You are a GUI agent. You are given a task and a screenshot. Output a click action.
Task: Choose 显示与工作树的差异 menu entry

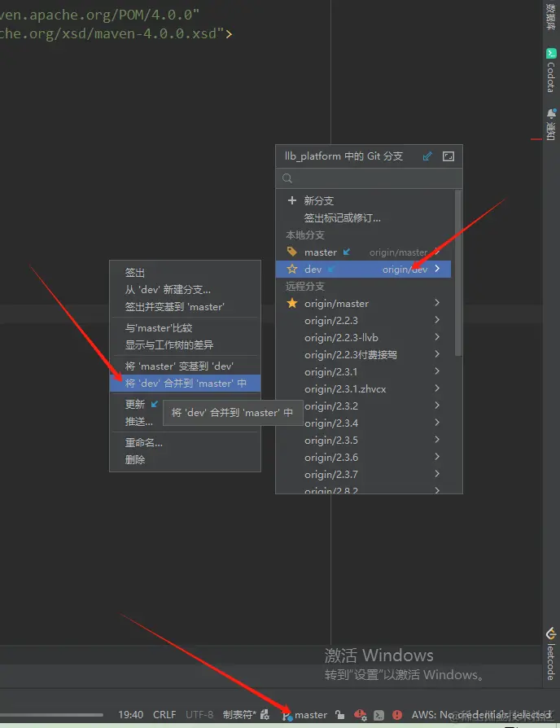click(185, 345)
